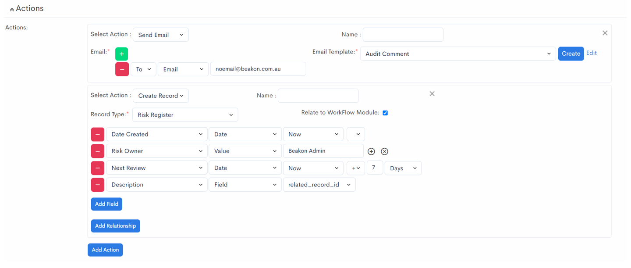Open the Risk Register record type dropdown

(x=185, y=115)
